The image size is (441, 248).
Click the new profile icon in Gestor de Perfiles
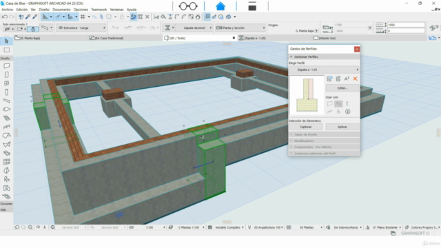[329, 79]
